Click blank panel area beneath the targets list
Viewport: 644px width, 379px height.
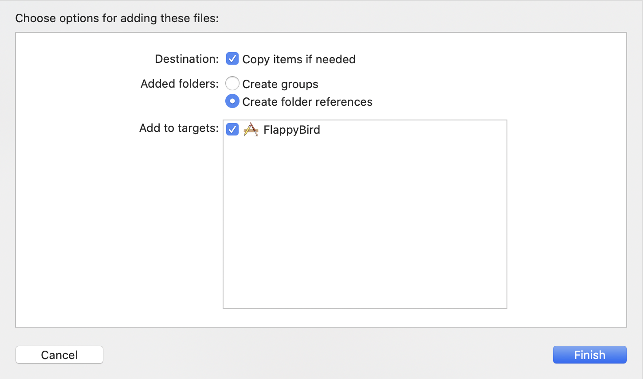pyautogui.click(x=365, y=318)
